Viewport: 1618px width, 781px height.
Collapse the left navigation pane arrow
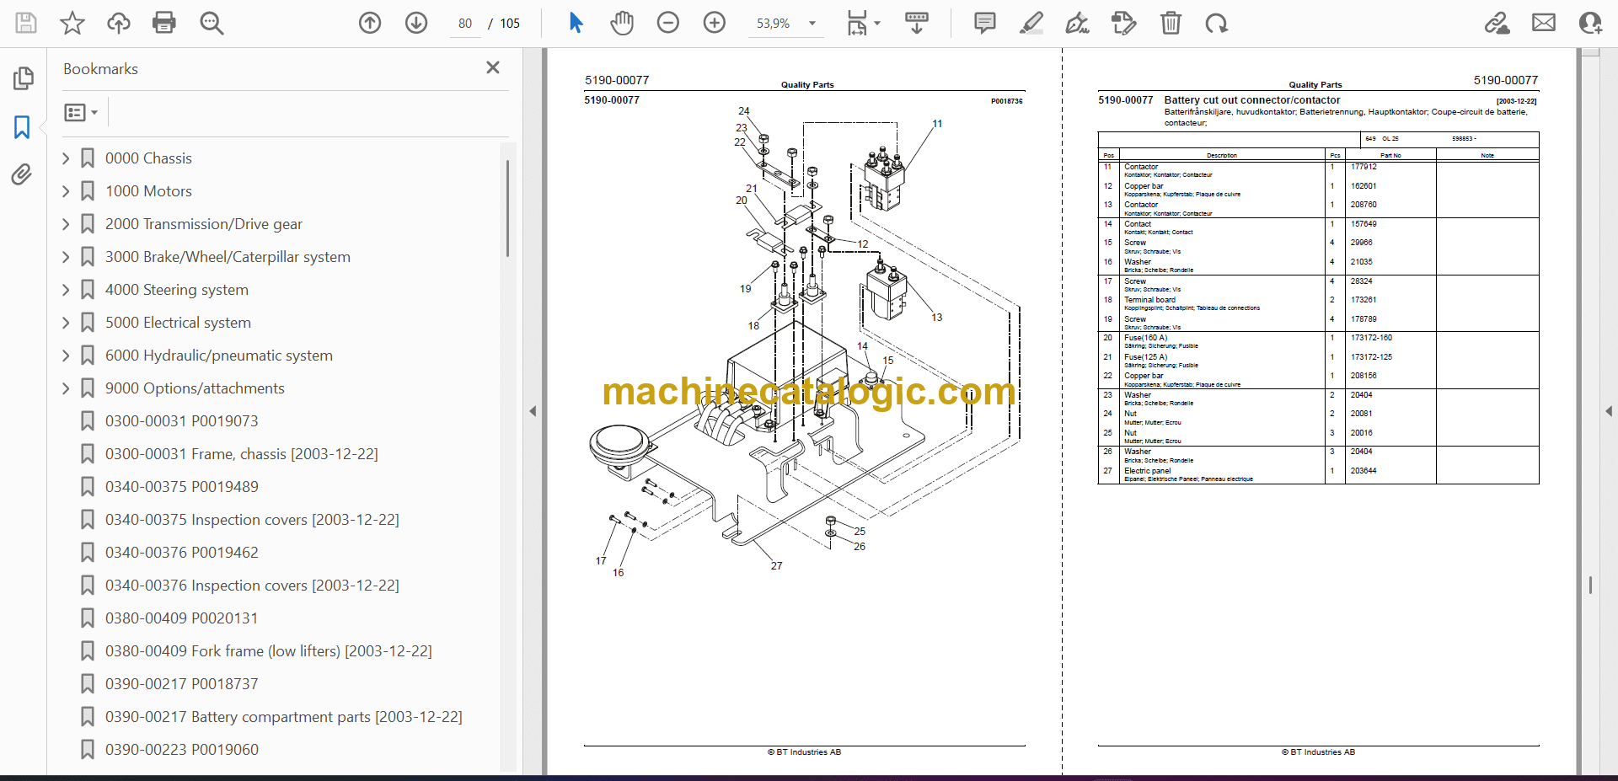coord(533,411)
